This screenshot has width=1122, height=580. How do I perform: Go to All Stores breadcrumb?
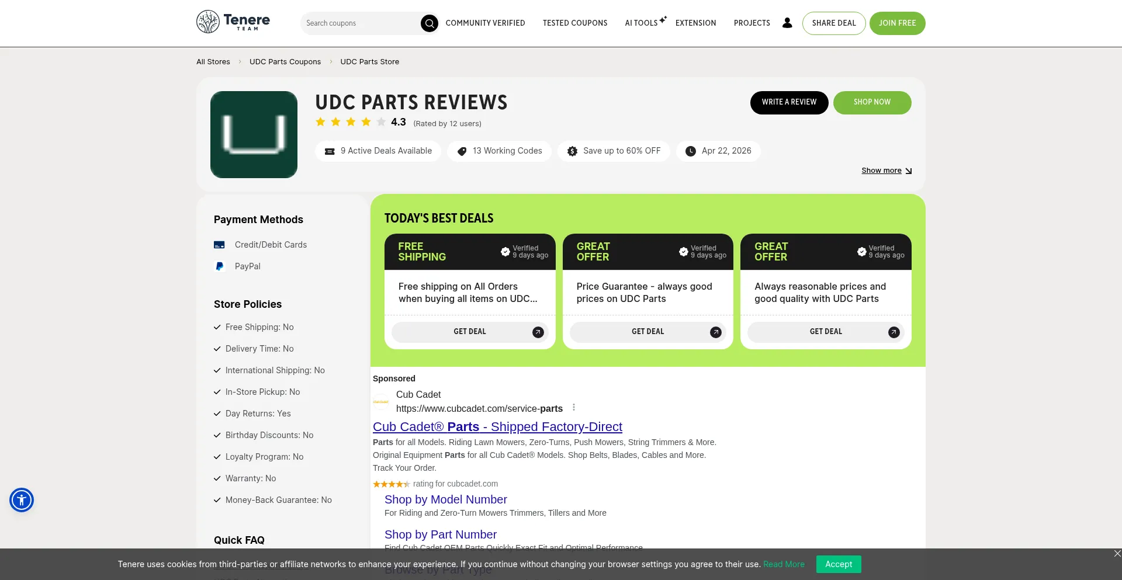click(x=213, y=62)
